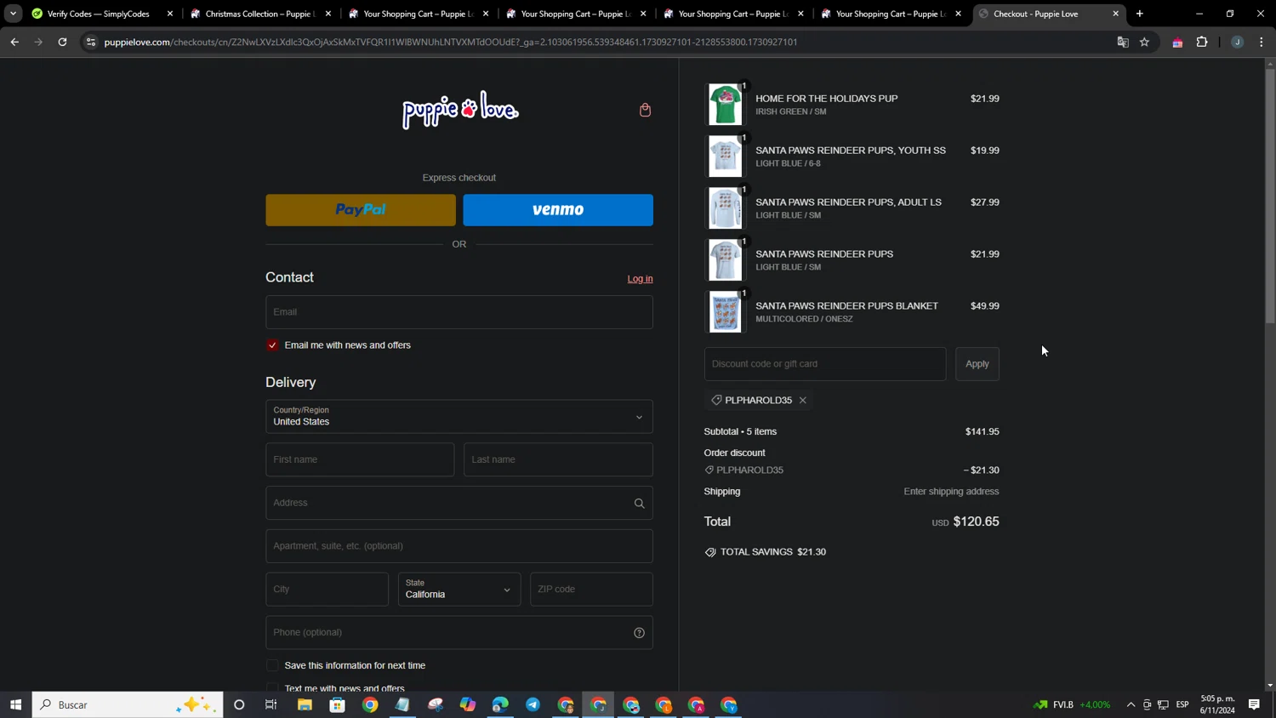Viewport: 1276px width, 718px height.
Task: Click the Apply discount button
Action: [x=977, y=364]
